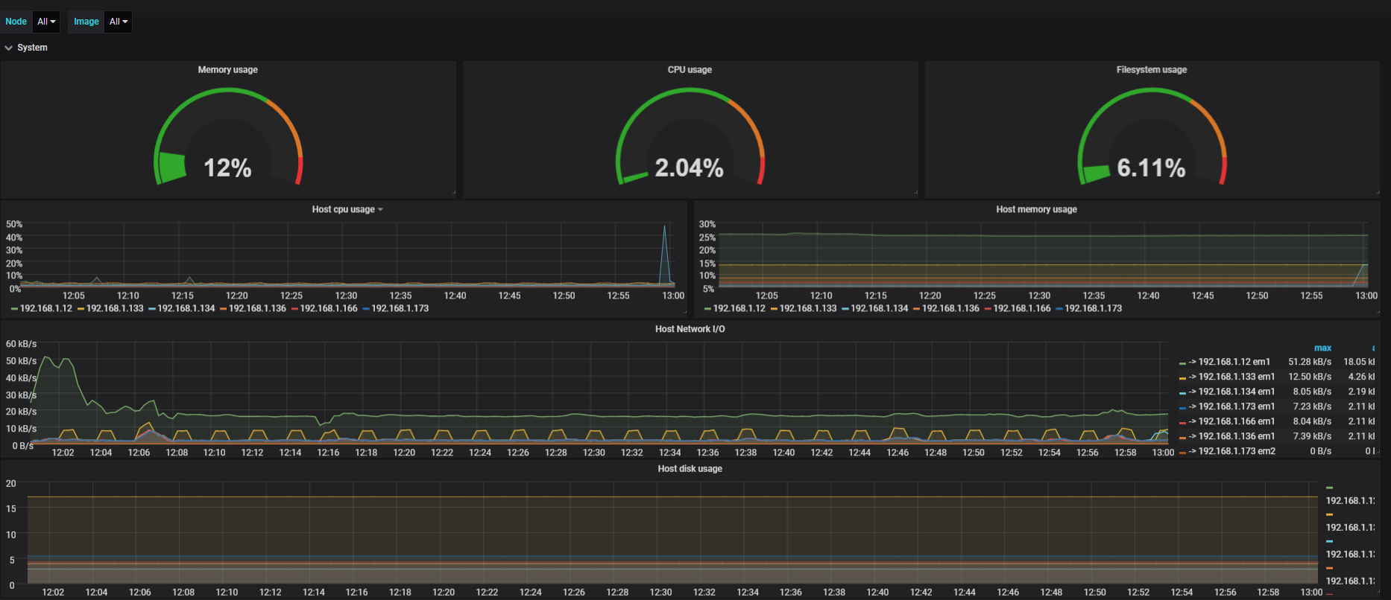Click the 8.04 kB/s max value

[1312, 421]
